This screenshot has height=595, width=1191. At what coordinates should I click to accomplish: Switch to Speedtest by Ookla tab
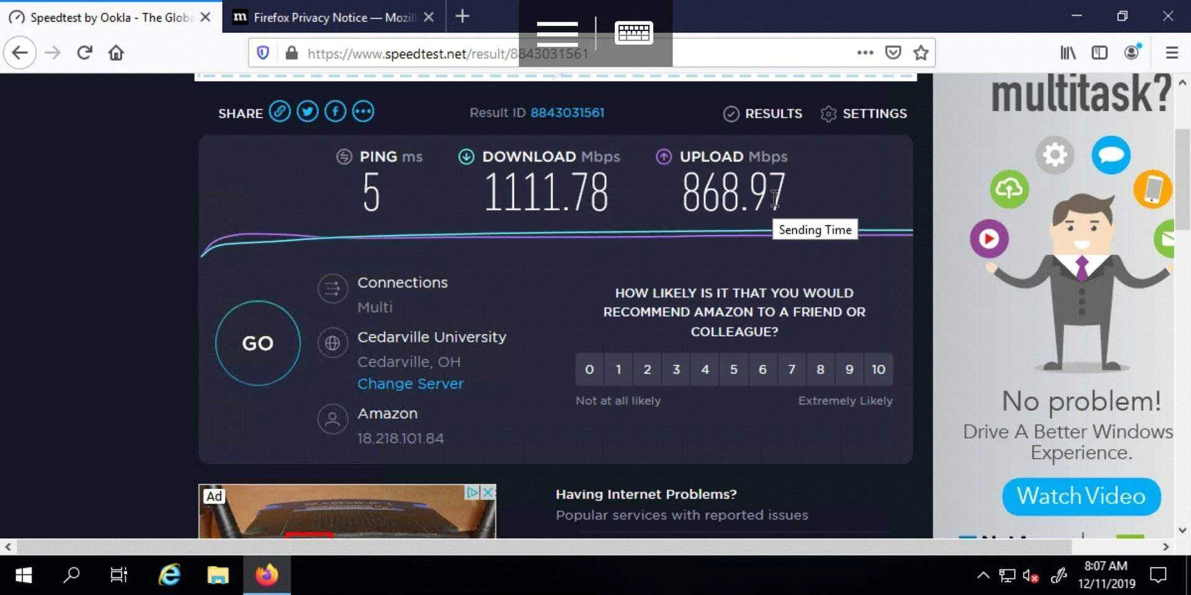(112, 17)
